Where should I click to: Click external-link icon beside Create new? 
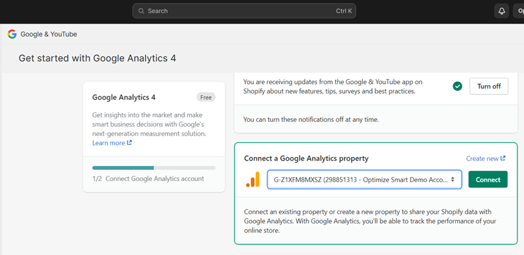pos(503,158)
